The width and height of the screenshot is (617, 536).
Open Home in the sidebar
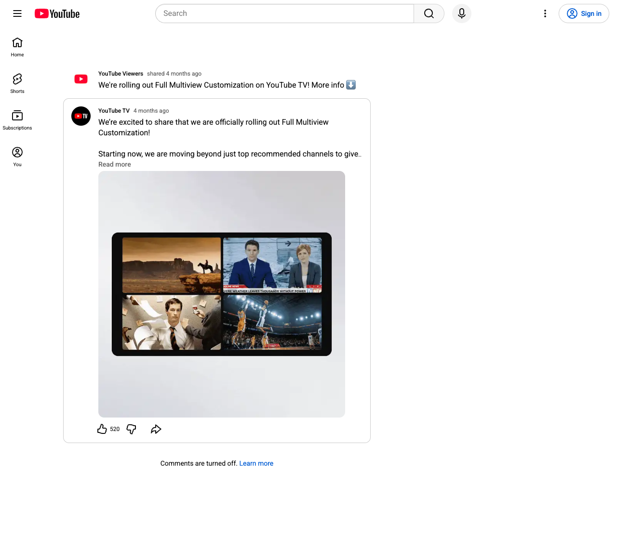click(x=17, y=47)
